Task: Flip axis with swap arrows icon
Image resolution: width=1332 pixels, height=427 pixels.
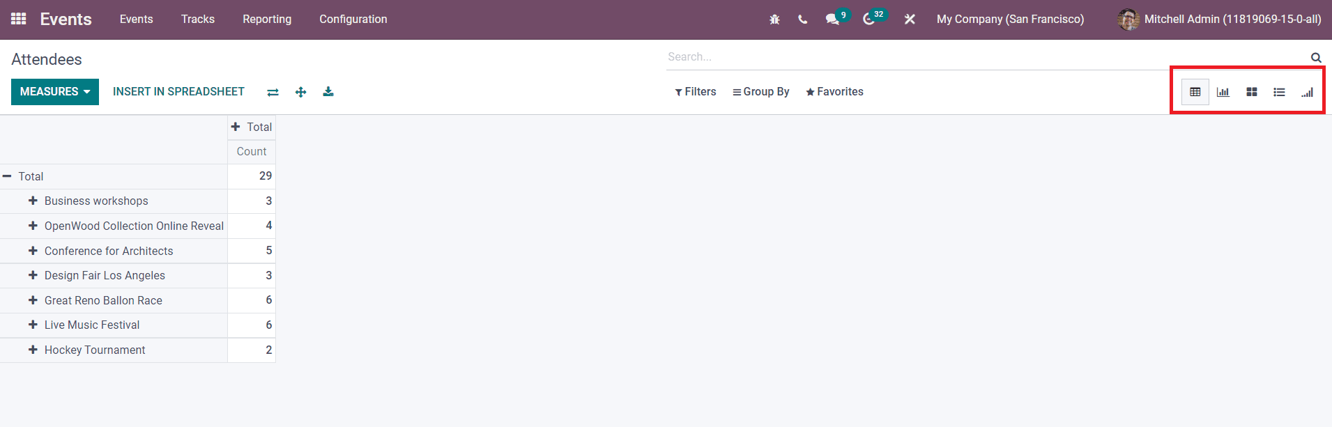Action: click(273, 92)
